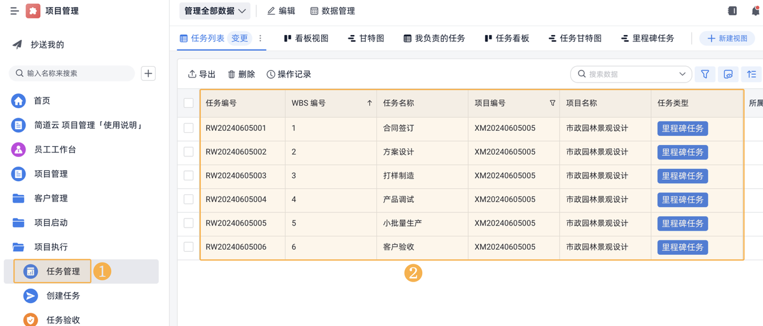This screenshot has height=326, width=763.
Task: Sort by WBS 编号 arrow icon
Action: (x=369, y=103)
